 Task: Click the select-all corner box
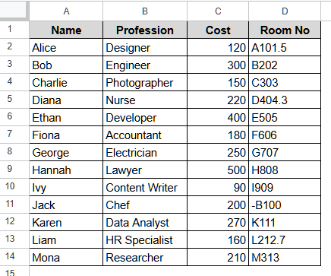click(14, 11)
